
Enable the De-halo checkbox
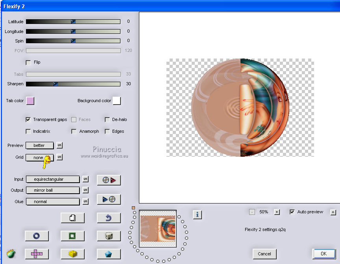107,120
